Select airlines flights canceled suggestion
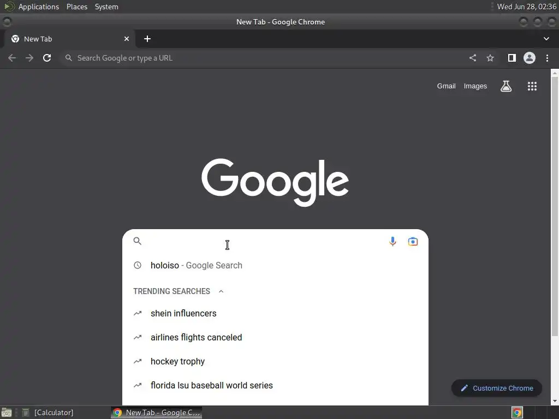The image size is (559, 419). (275, 337)
